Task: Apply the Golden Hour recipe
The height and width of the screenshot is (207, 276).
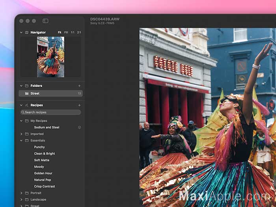Action: 43,173
